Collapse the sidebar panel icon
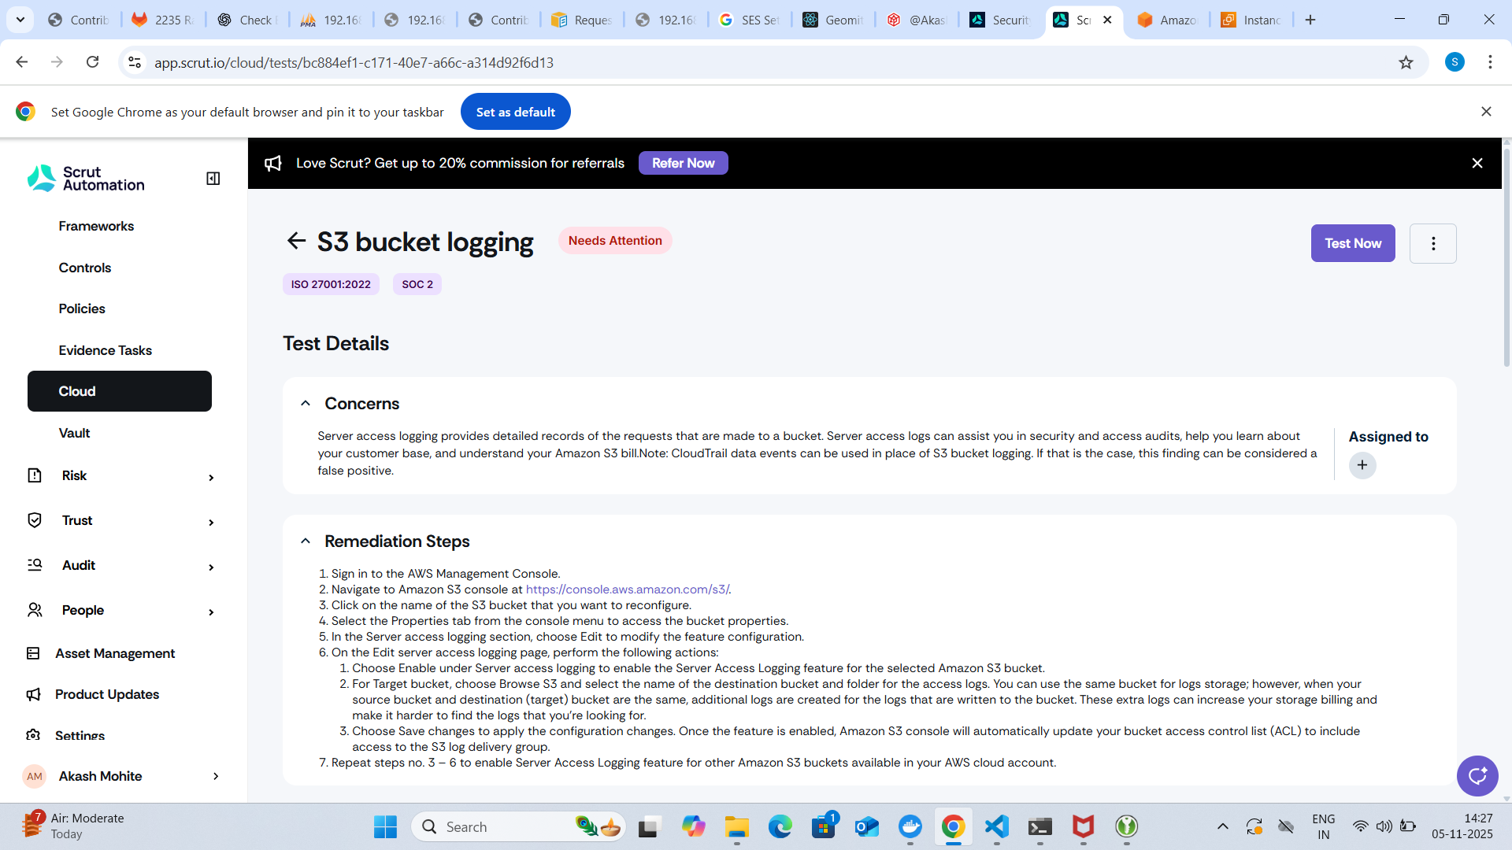The height and width of the screenshot is (850, 1512). [213, 179]
